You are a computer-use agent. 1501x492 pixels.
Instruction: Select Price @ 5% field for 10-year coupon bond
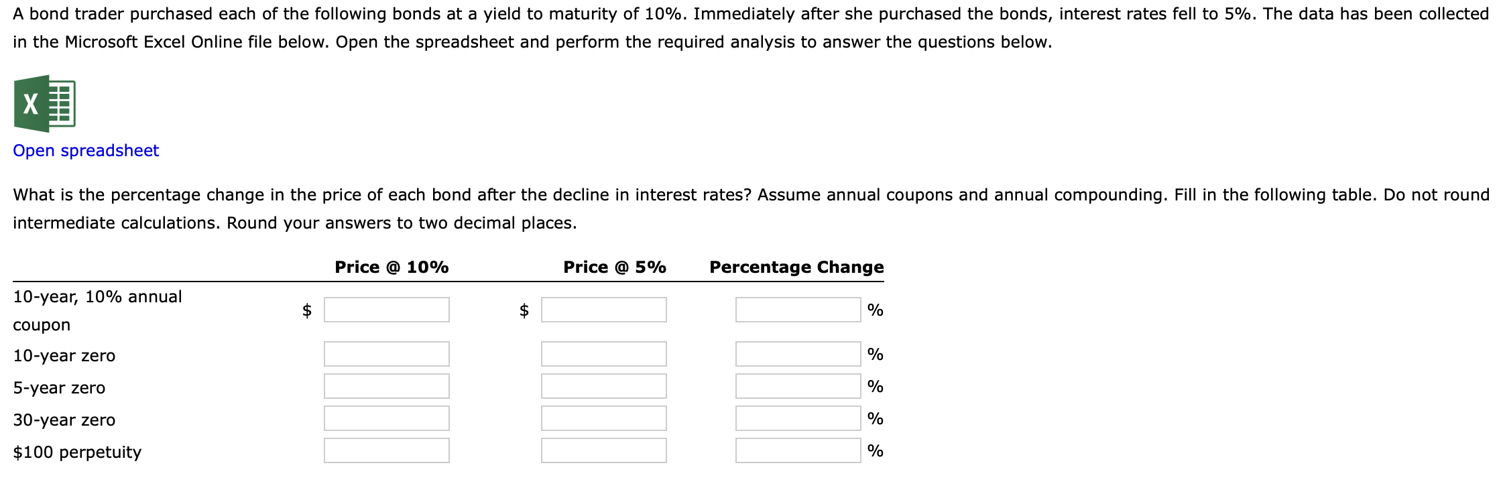604,310
